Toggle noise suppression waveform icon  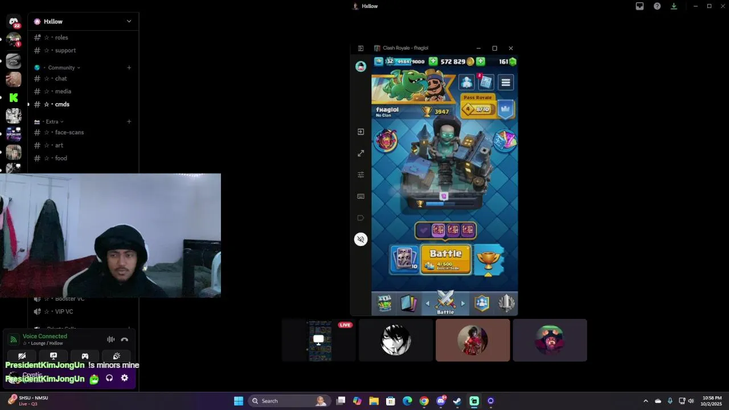click(x=111, y=339)
